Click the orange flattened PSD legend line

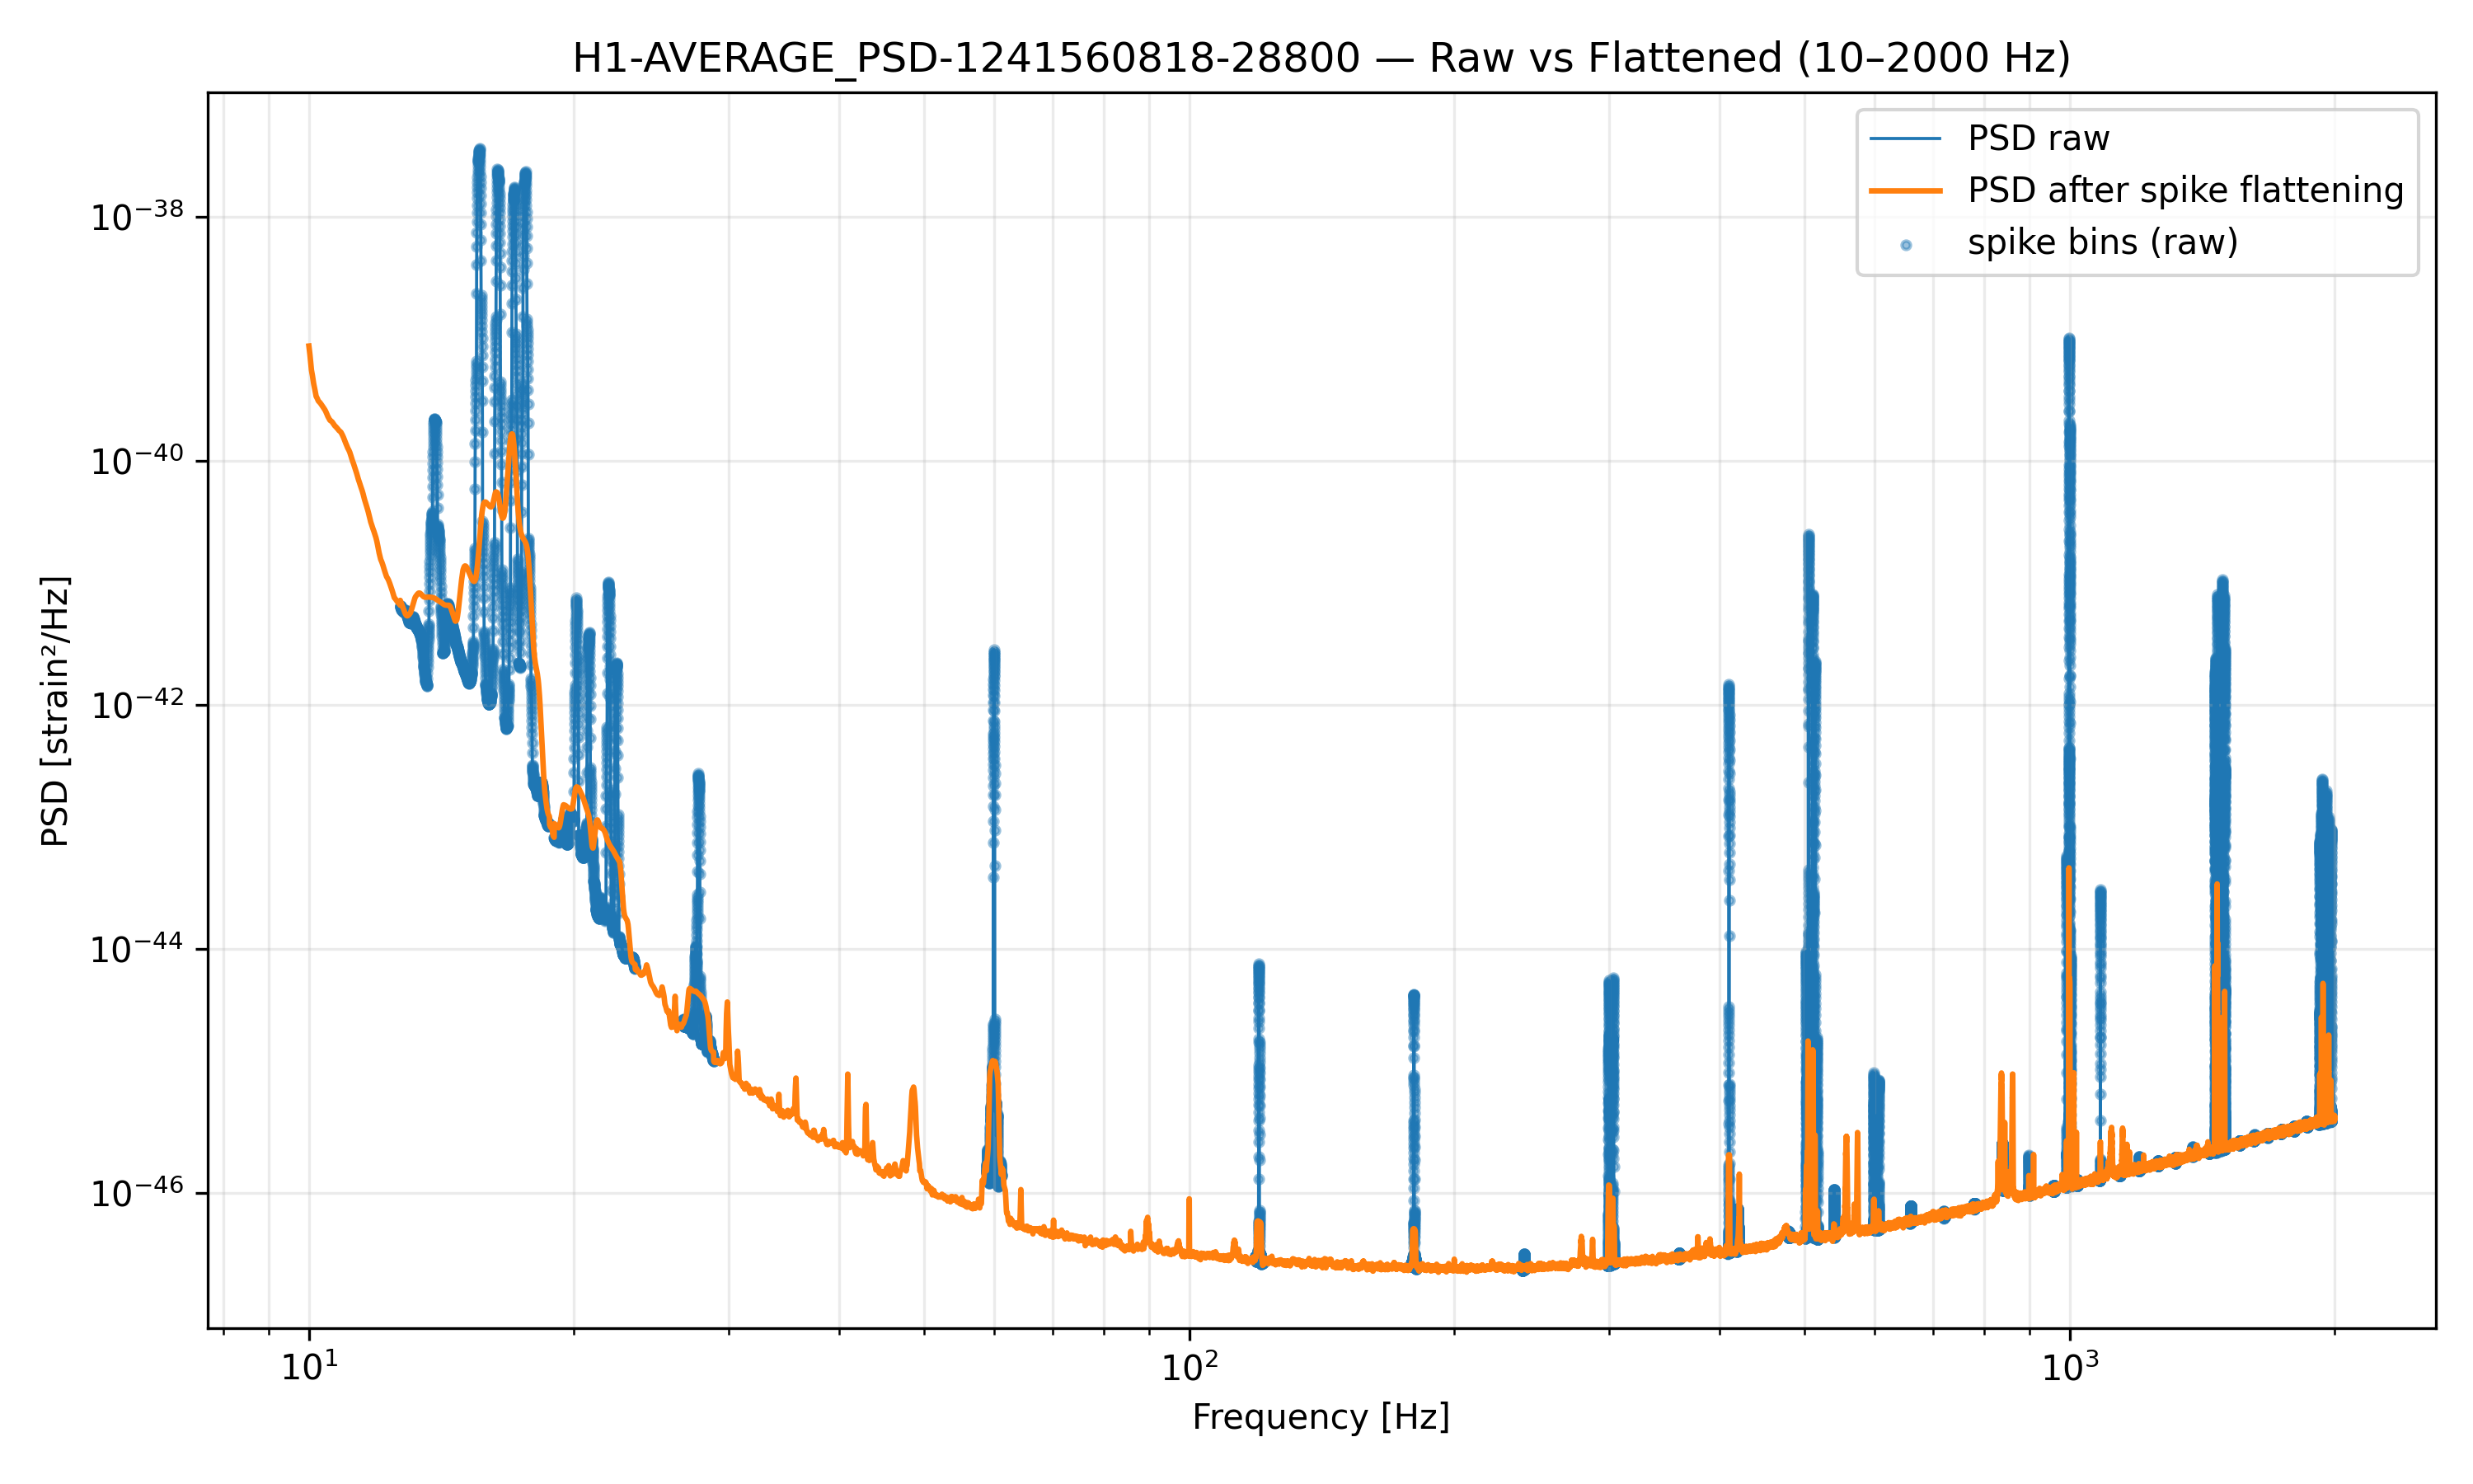(x=1905, y=190)
